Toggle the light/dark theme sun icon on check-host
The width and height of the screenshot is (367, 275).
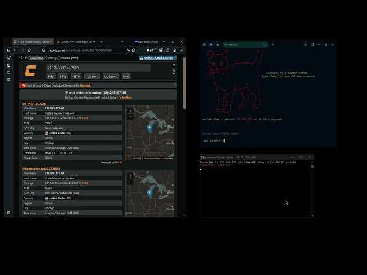(174, 65)
